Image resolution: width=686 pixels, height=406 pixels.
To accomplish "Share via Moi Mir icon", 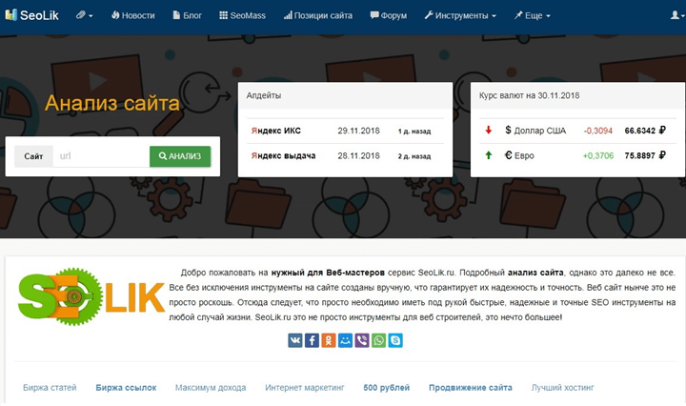I will (345, 340).
